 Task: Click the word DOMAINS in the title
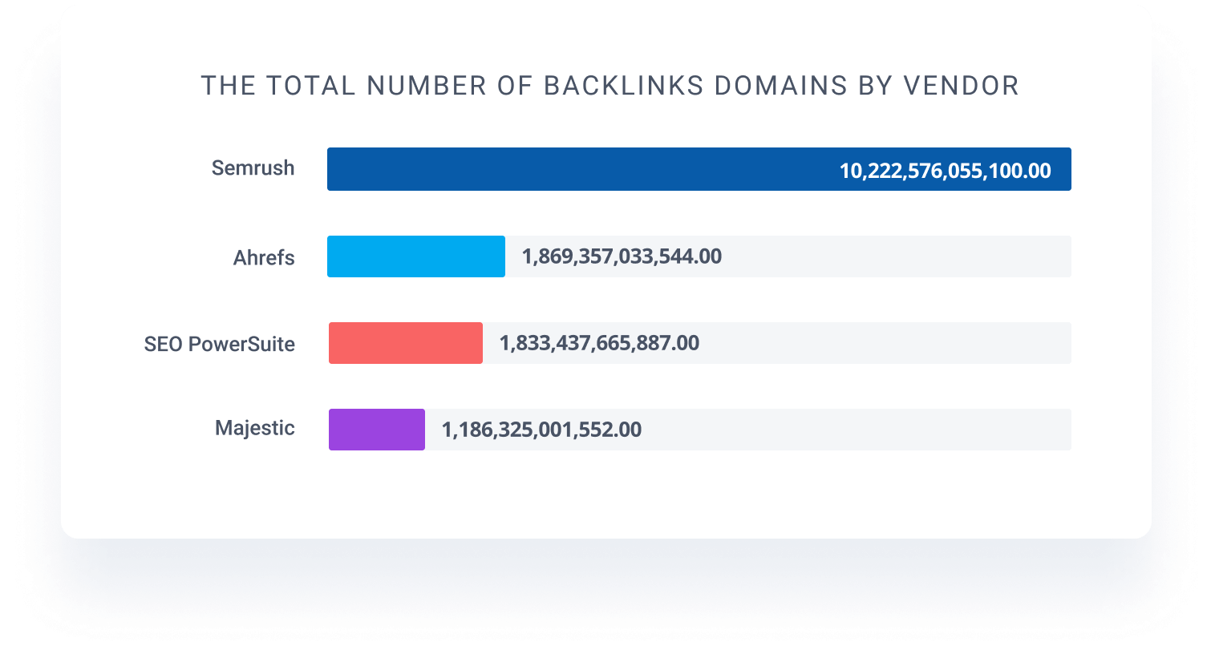(x=780, y=86)
